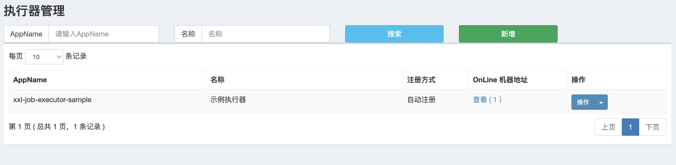Click the 注册方式 column header
This screenshot has width=676, height=165.
coord(421,80)
